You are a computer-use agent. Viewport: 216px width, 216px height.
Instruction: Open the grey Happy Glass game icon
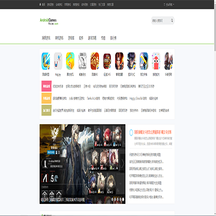coord(58,61)
